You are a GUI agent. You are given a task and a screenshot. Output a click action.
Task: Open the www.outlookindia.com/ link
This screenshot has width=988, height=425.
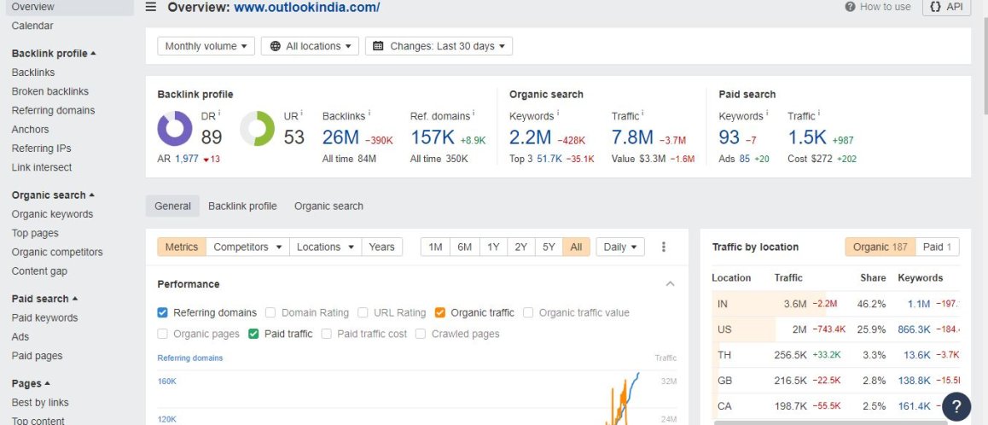point(307,8)
